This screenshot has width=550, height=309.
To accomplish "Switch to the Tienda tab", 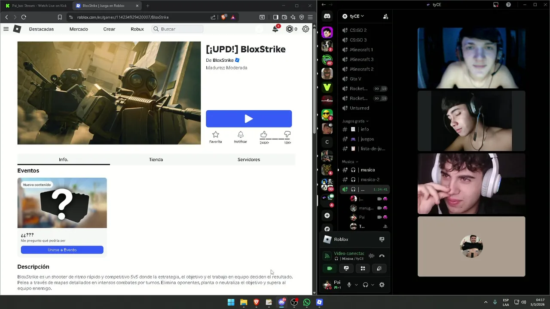I will point(156,159).
